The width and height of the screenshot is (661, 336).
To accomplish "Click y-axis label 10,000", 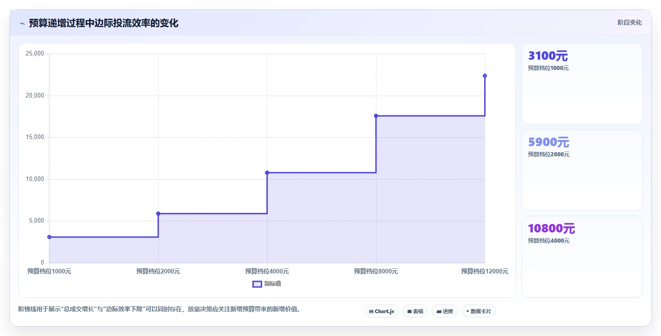I will pos(35,179).
